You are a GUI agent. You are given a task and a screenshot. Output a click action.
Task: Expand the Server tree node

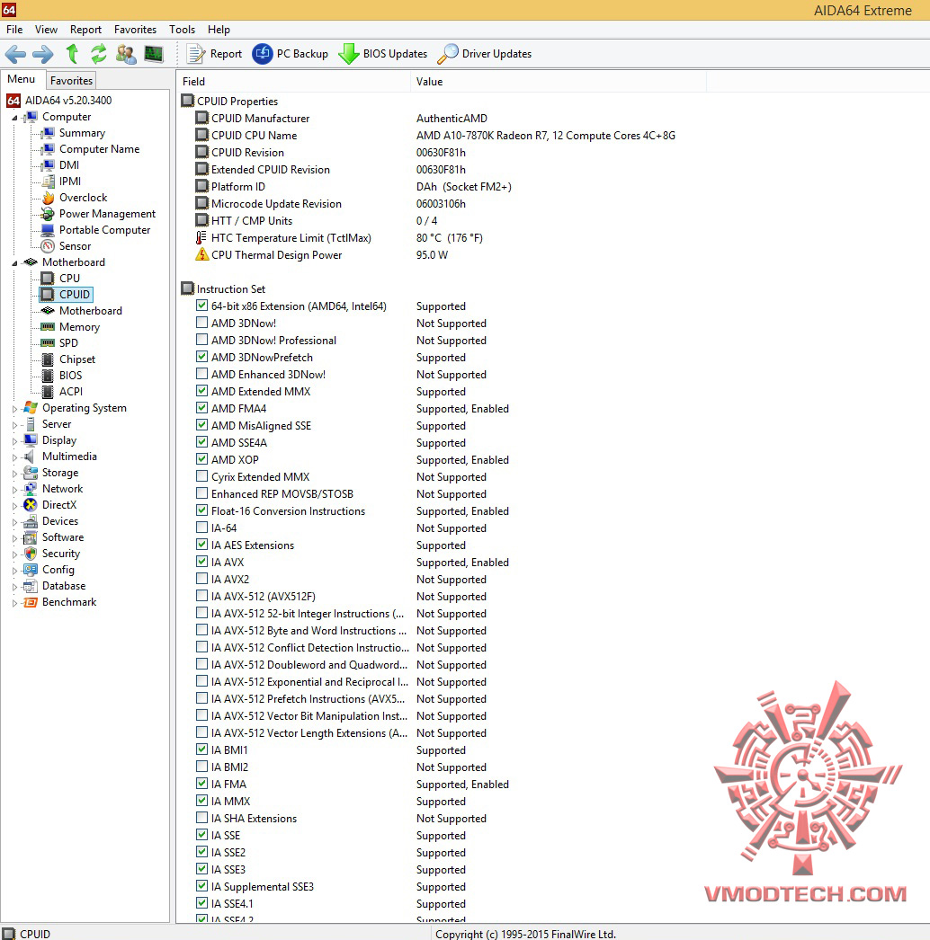[x=14, y=425]
